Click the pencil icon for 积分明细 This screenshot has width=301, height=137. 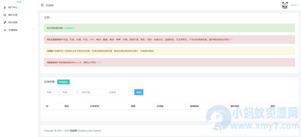(x=5, y=22)
